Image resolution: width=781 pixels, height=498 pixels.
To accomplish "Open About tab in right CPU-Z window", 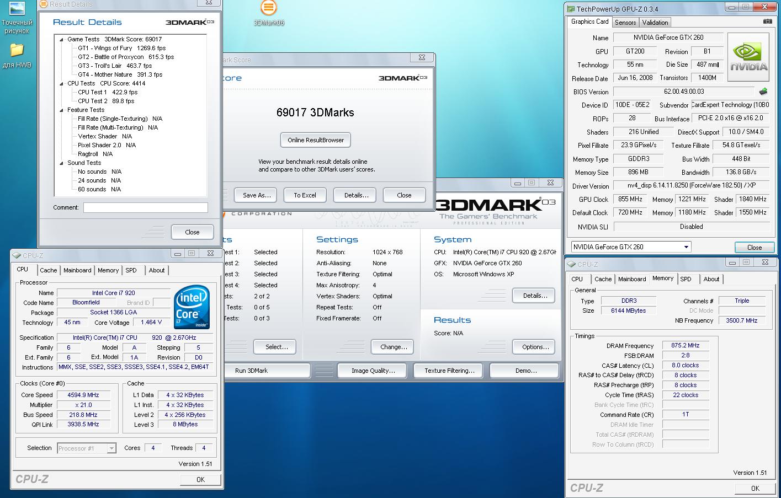I will 711,279.
